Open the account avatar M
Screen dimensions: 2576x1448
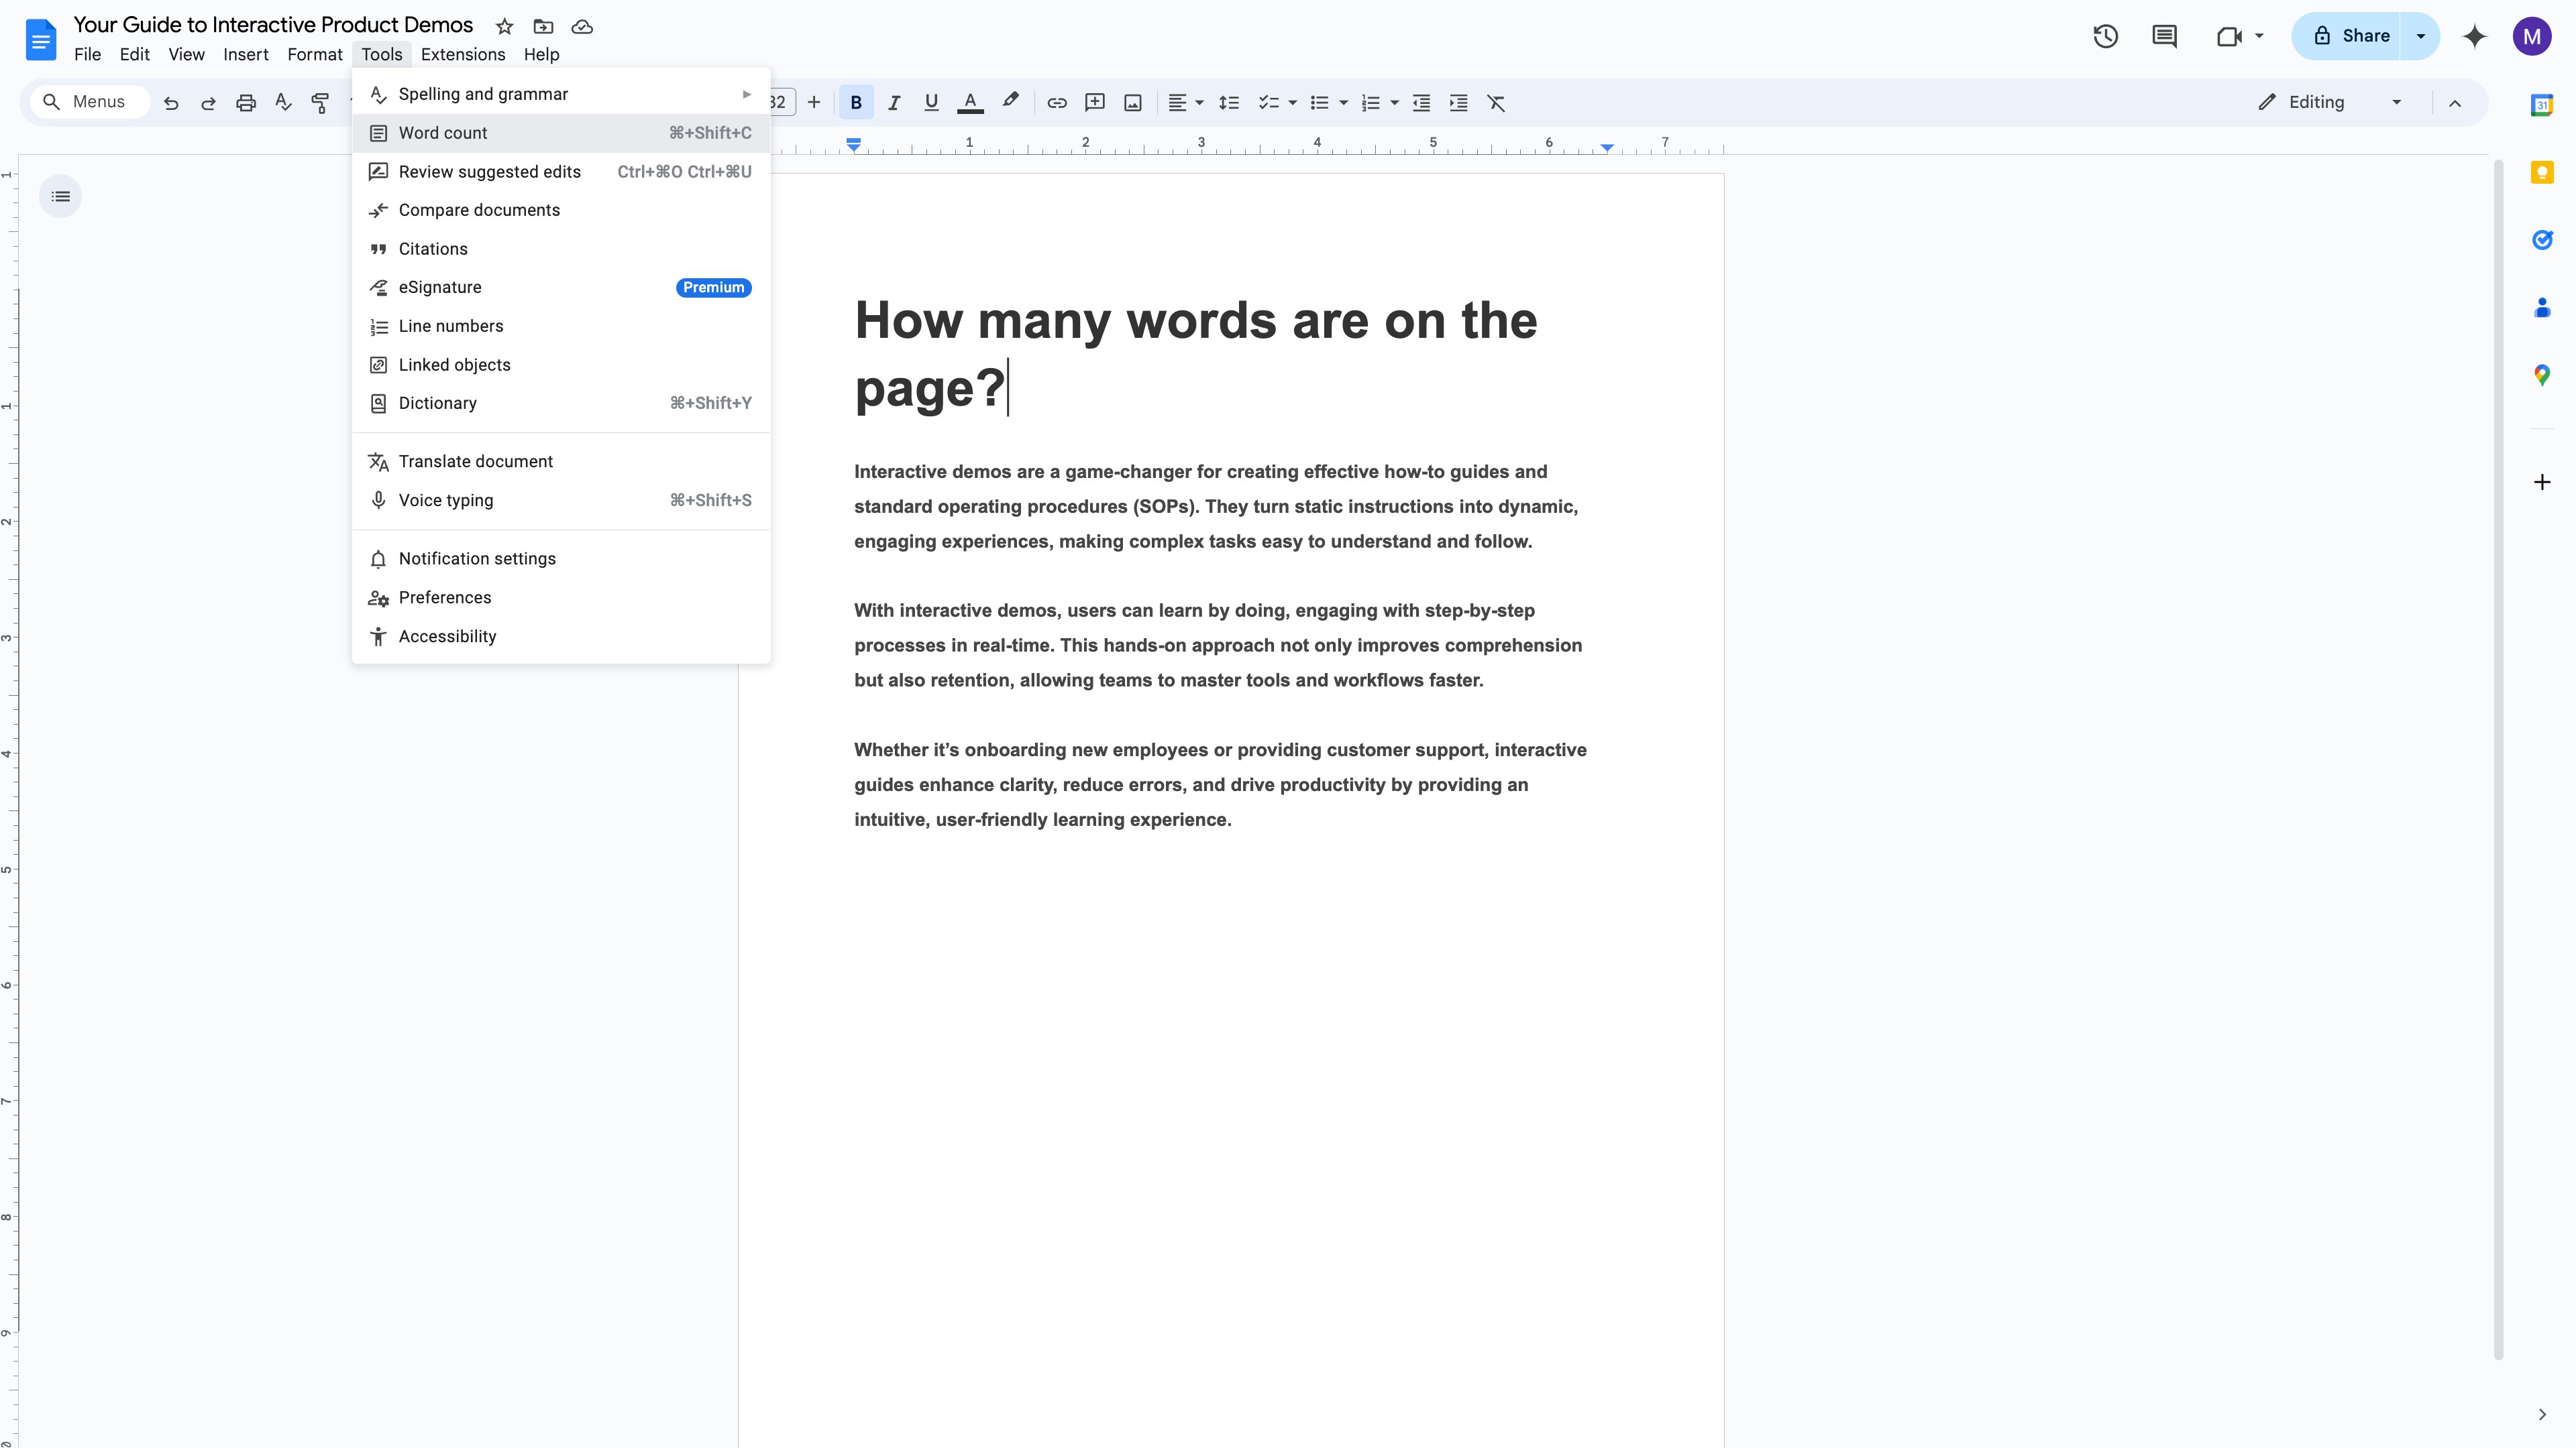click(2532, 37)
